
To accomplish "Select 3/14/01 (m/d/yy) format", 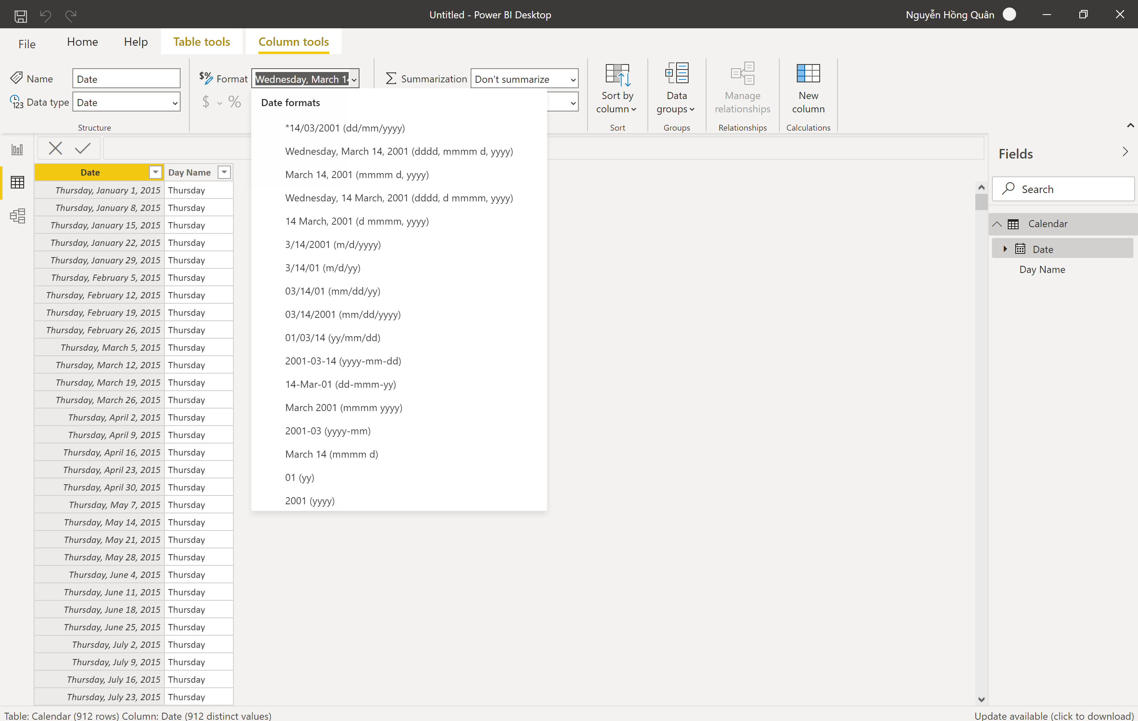I will pos(399,268).
